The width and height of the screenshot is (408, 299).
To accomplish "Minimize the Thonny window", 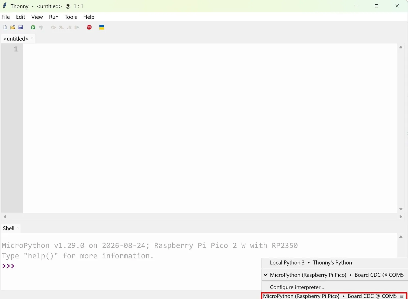I will pyautogui.click(x=356, y=6).
